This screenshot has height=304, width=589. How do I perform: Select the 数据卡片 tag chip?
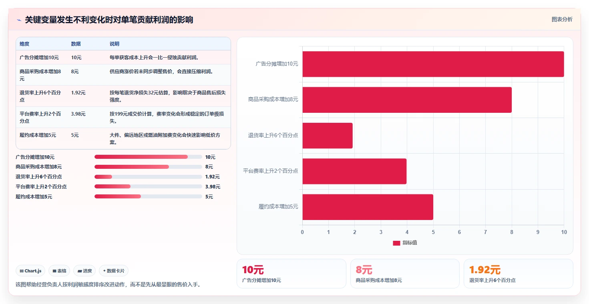[x=114, y=271]
